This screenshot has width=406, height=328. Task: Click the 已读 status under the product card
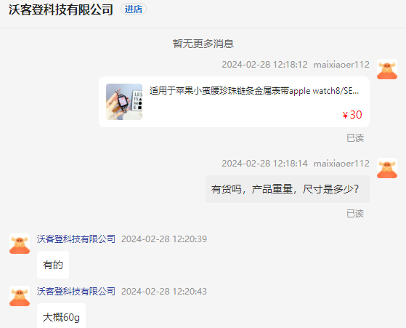[355, 138]
